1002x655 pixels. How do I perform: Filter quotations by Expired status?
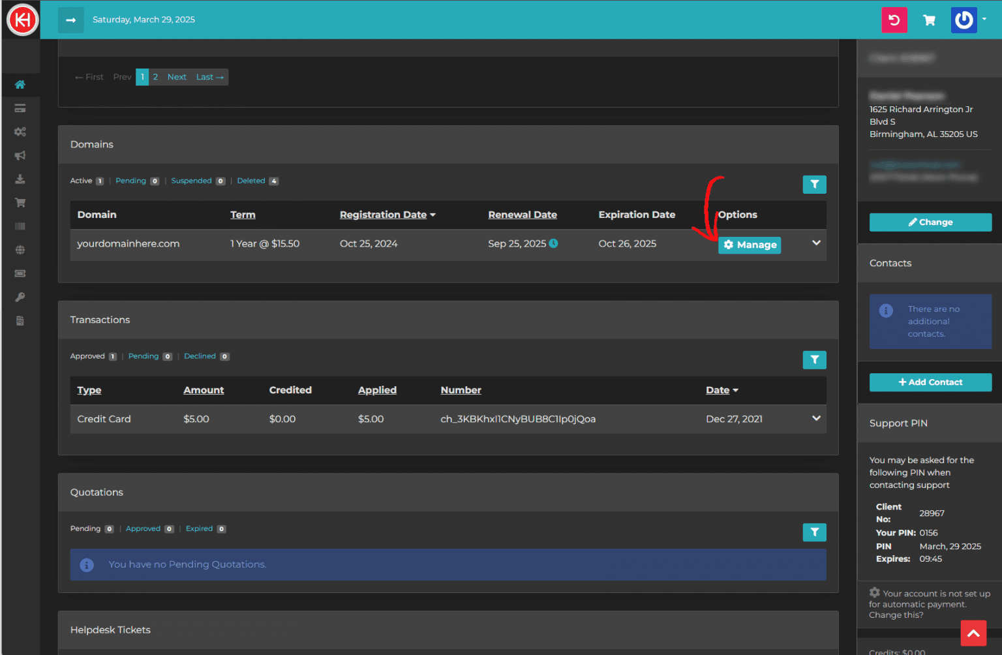point(198,528)
